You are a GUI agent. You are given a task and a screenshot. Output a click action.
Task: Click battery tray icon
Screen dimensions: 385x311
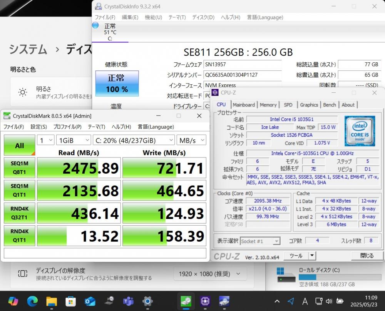340,301
